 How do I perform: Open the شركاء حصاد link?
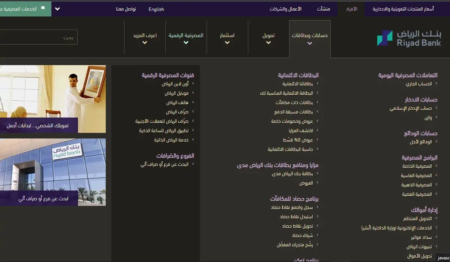302,235
